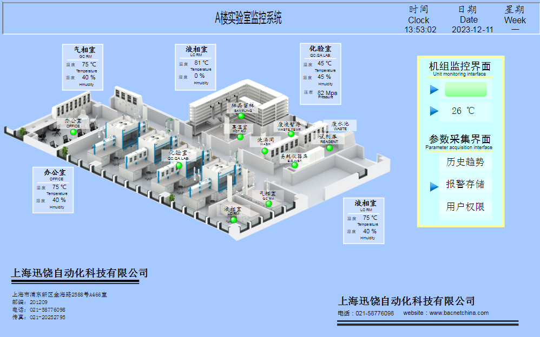Click the WASTE TEMP green status light
The width and height of the screenshot is (540, 337).
pos(291,134)
